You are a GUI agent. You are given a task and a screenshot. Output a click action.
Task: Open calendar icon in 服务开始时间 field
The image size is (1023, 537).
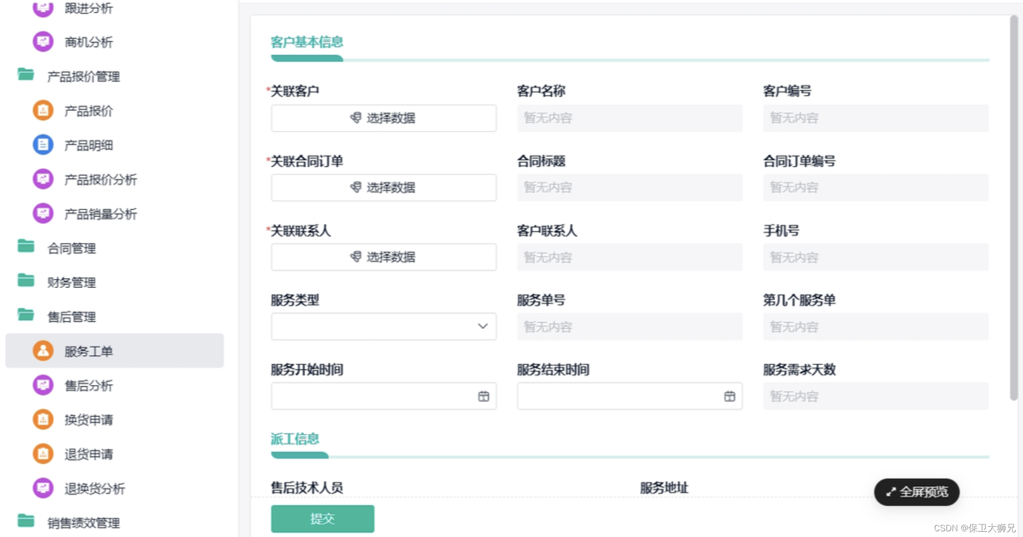(x=483, y=396)
